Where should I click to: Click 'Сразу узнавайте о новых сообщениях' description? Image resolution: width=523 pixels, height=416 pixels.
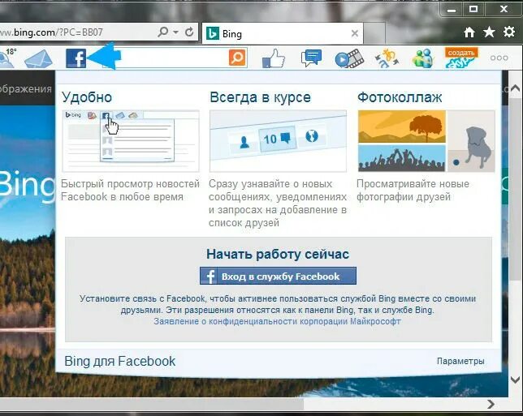(278, 204)
